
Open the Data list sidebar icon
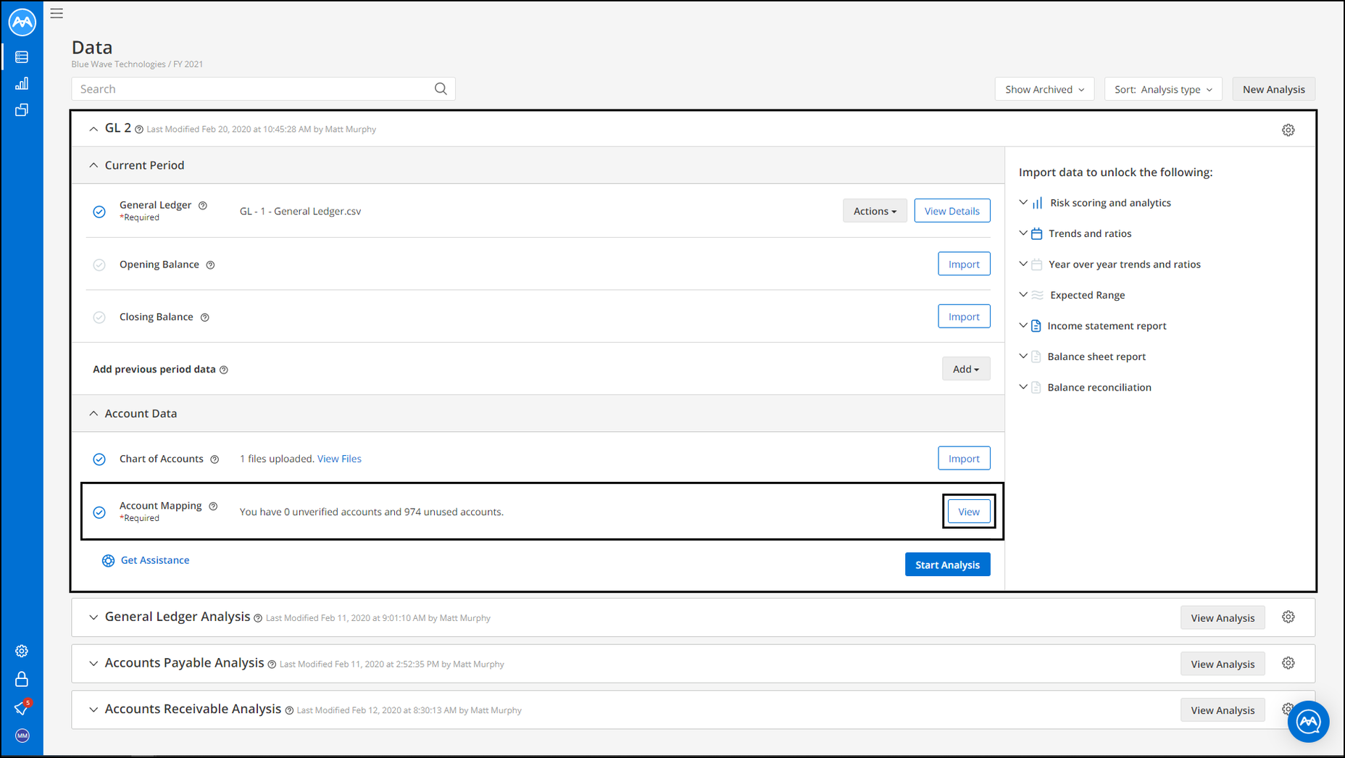[x=22, y=57]
